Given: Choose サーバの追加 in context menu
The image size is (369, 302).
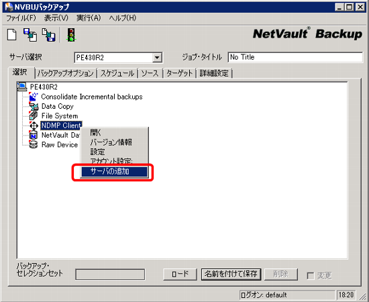Looking at the screenshot, I should click(x=114, y=171).
